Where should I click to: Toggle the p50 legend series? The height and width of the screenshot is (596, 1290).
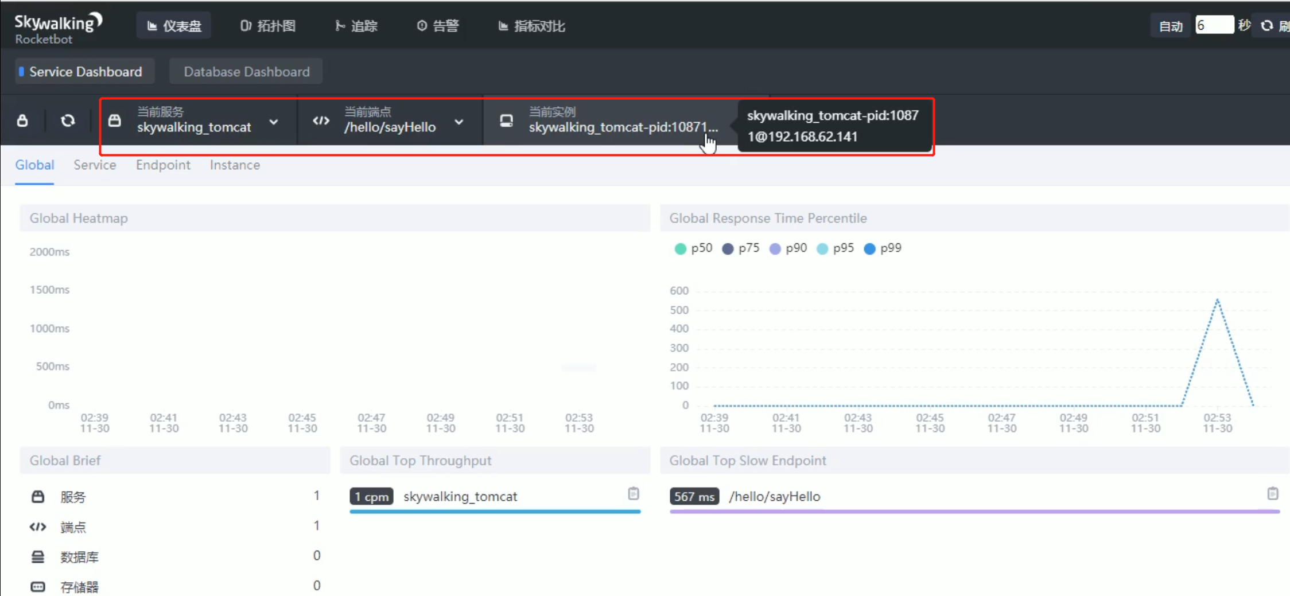point(693,248)
